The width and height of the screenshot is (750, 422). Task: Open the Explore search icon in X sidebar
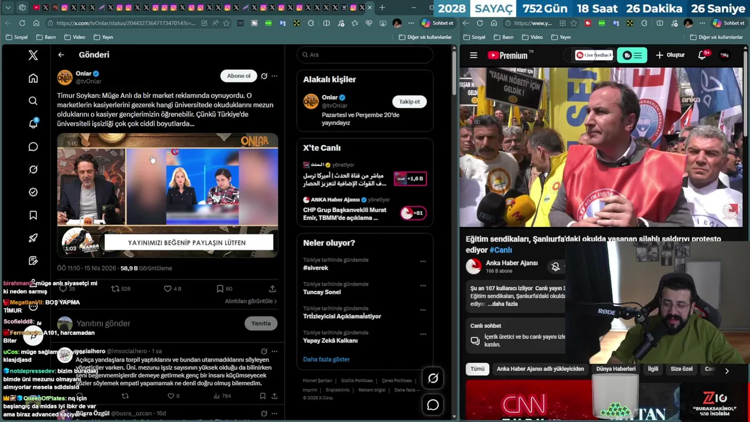(x=33, y=101)
